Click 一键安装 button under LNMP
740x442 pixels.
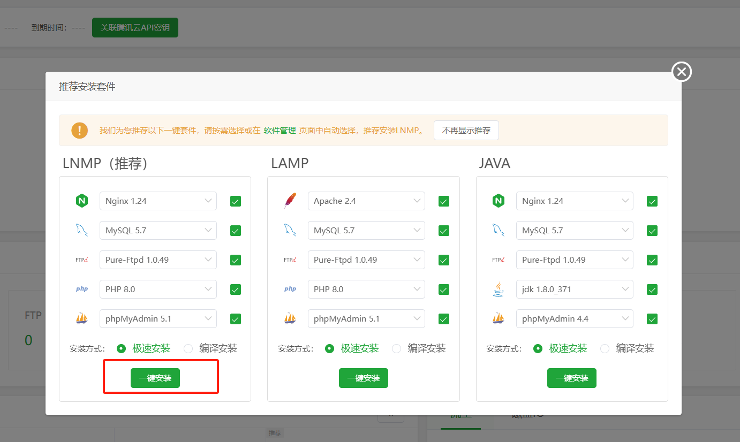(155, 378)
